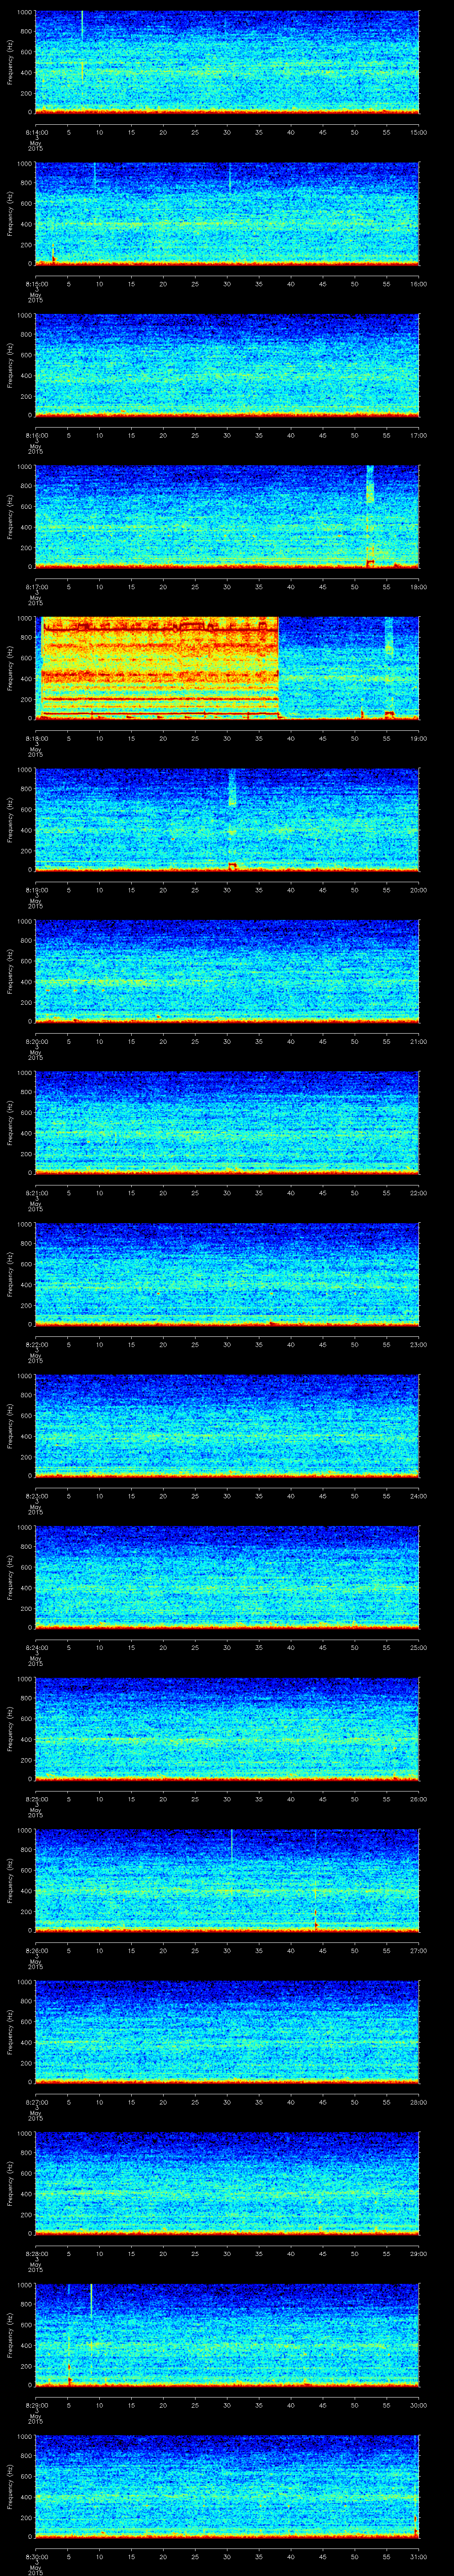Click the 8:16:00 start-time axis label
The width and height of the screenshot is (454, 2576).
click(x=36, y=435)
